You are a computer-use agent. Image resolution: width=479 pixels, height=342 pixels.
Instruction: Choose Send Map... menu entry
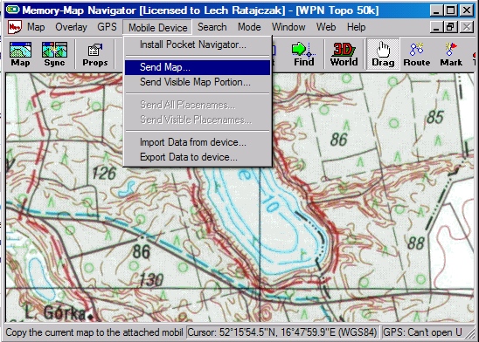[198, 67]
